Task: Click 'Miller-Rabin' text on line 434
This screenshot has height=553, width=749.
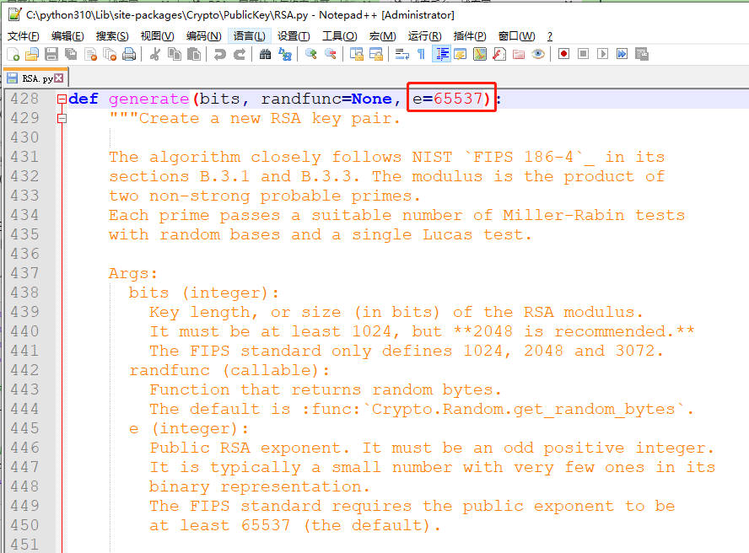Action: point(563,215)
